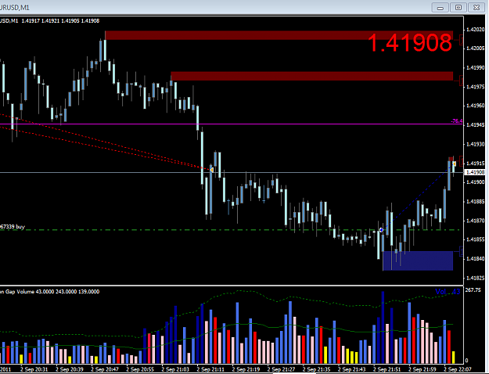Click the 2 Sep 21:03 time label
This screenshot has width=489, height=374.
pyautogui.click(x=175, y=369)
